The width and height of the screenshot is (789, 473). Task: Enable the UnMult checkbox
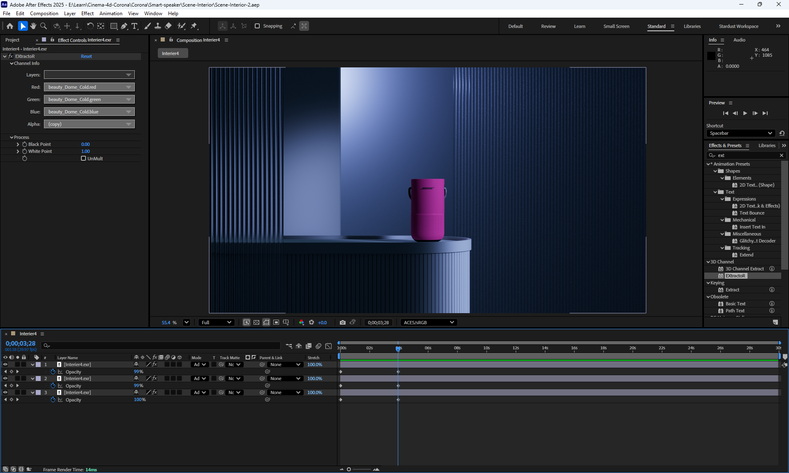(83, 158)
